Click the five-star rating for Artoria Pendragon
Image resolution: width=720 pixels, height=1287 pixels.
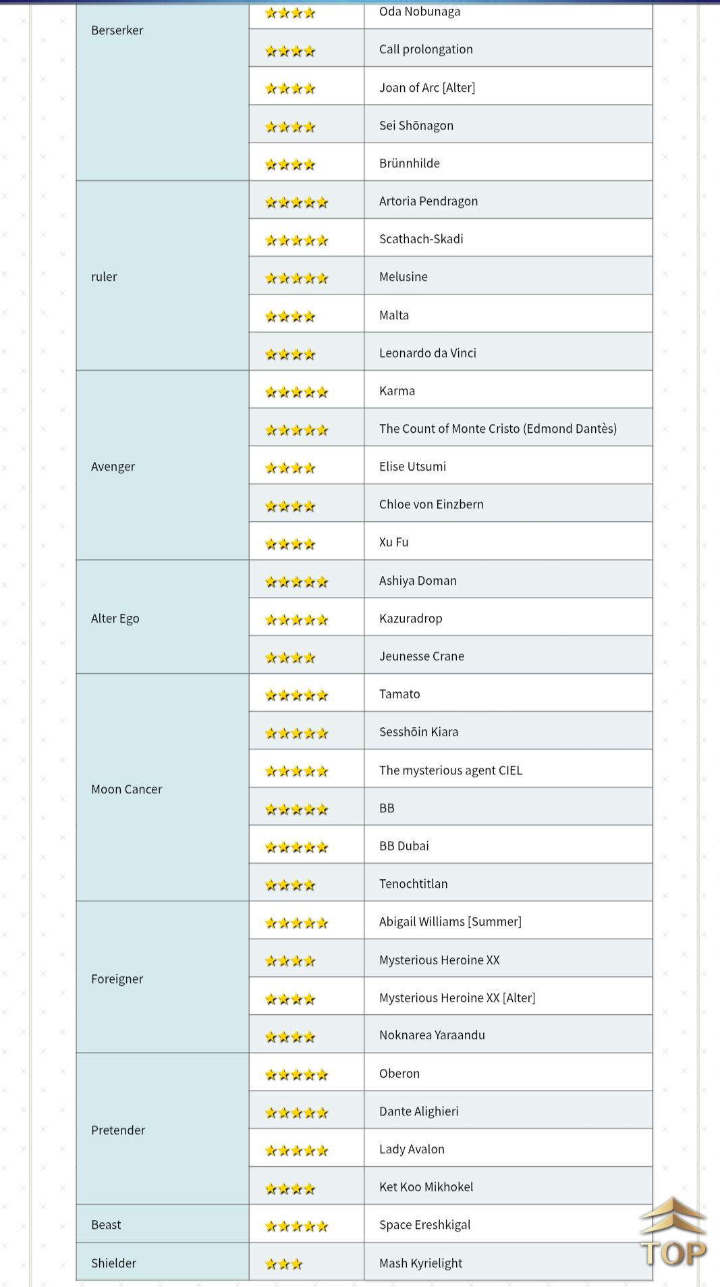(296, 203)
